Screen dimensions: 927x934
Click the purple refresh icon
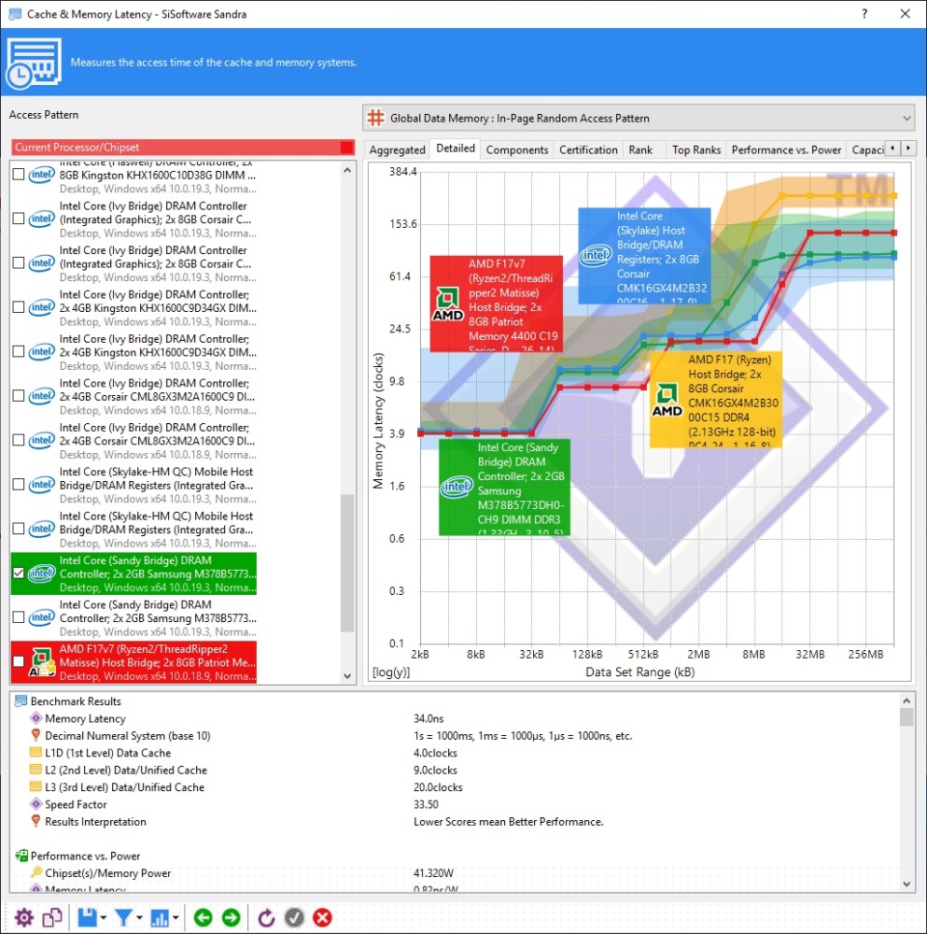click(266, 917)
